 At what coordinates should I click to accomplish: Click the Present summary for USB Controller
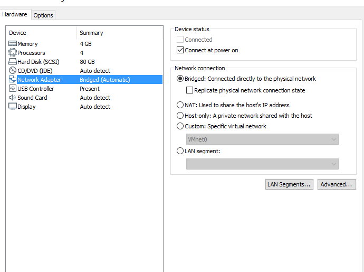pyautogui.click(x=90, y=89)
